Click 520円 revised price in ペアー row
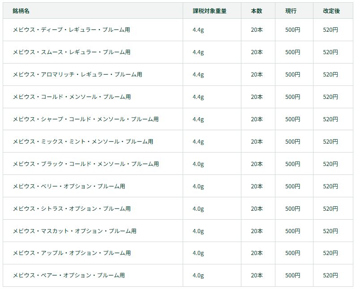 (330, 276)
